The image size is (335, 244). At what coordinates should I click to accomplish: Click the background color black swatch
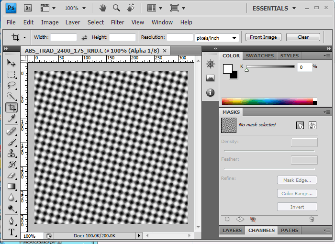click(234, 76)
